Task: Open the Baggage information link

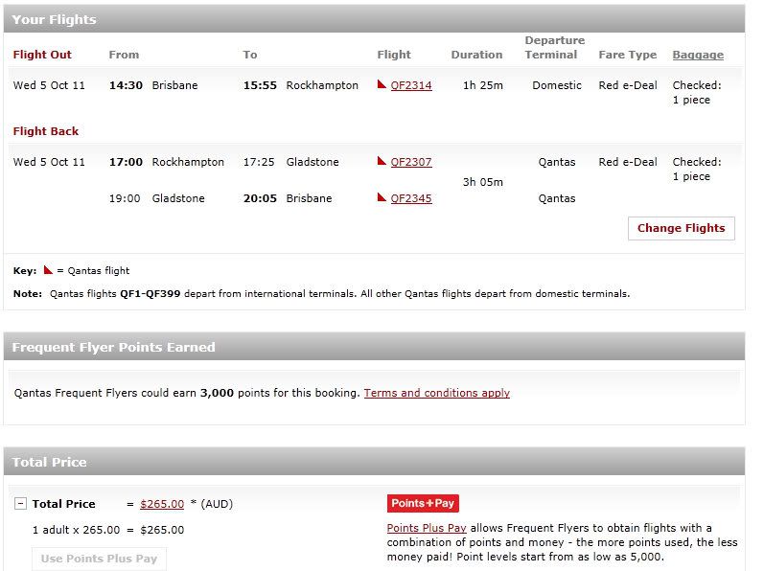Action: tap(698, 55)
